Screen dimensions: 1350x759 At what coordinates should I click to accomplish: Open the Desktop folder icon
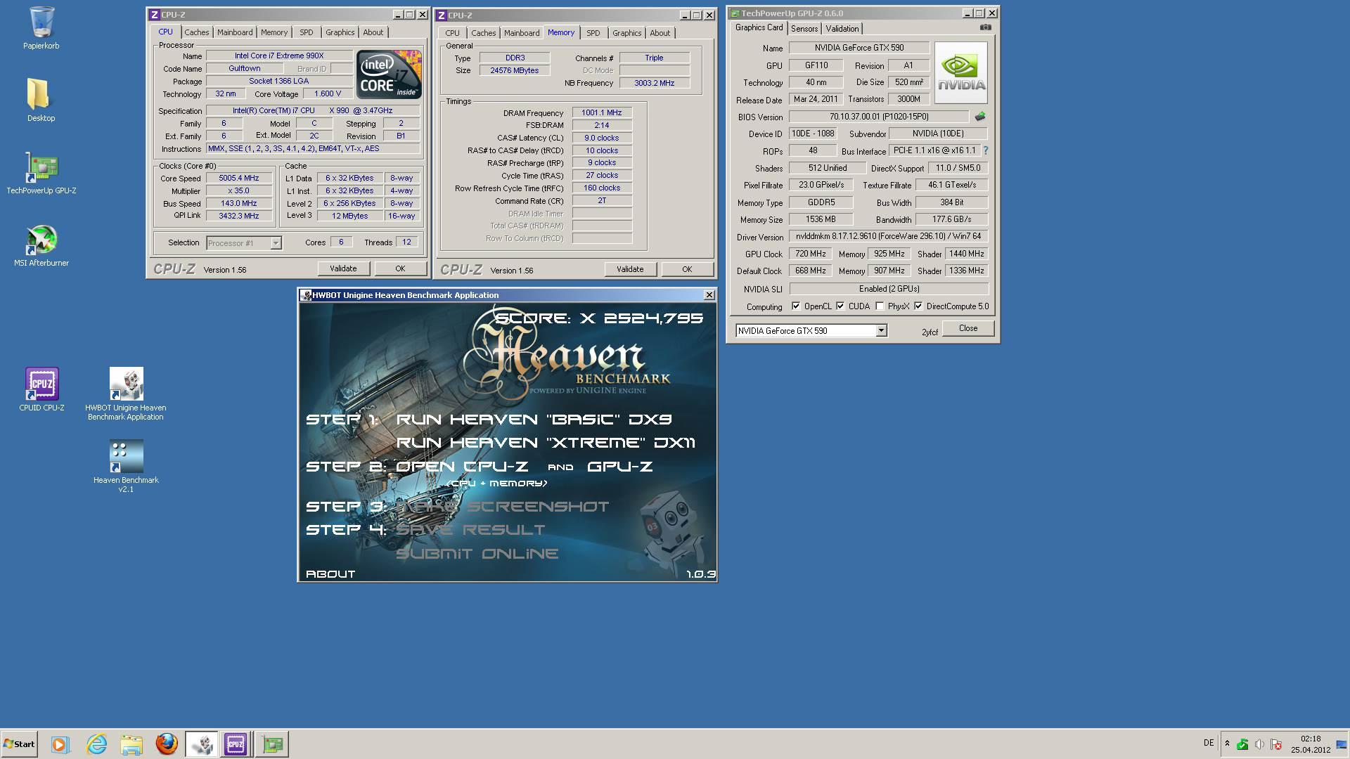(41, 100)
